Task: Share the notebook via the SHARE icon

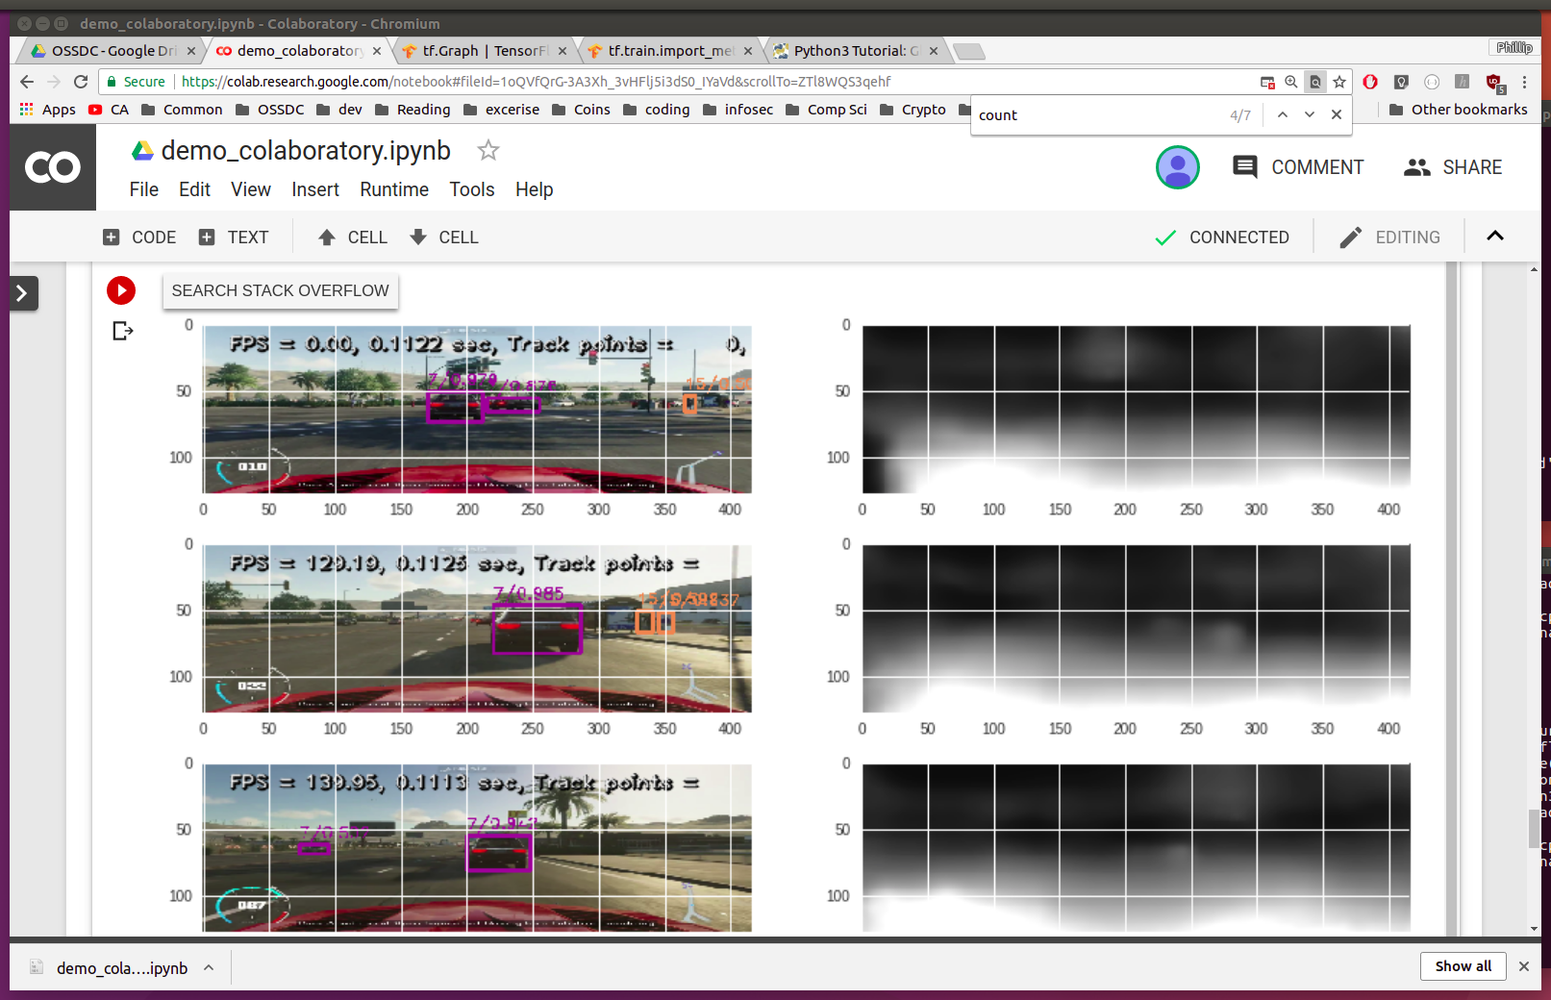Action: [1452, 167]
